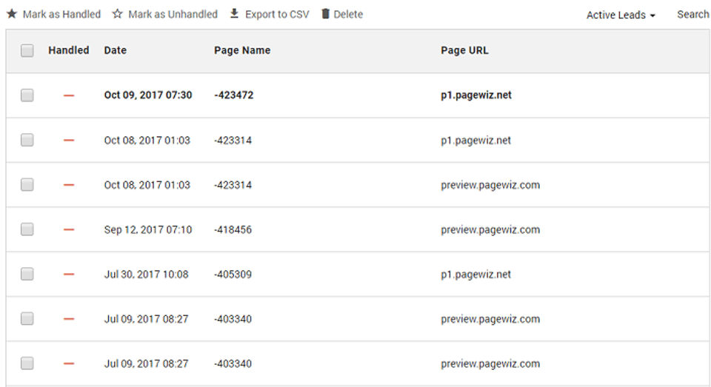Click the Page URL column header

click(x=464, y=51)
